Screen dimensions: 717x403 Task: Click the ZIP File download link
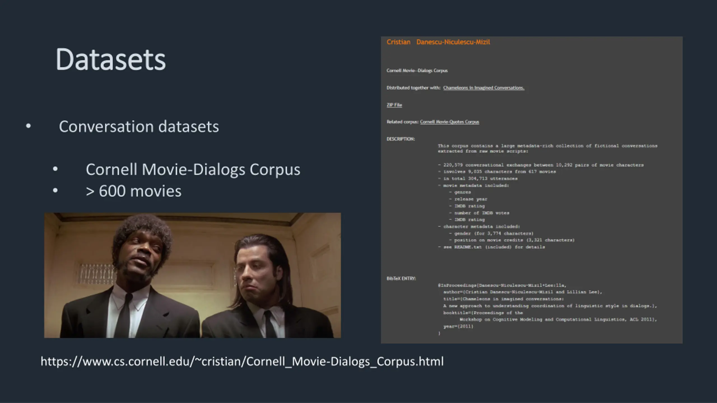pyautogui.click(x=394, y=105)
